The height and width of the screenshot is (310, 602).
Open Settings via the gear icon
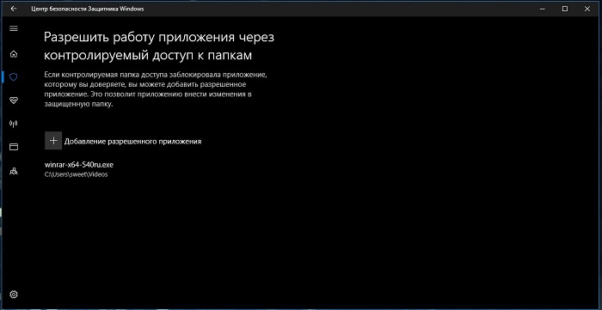point(14,295)
